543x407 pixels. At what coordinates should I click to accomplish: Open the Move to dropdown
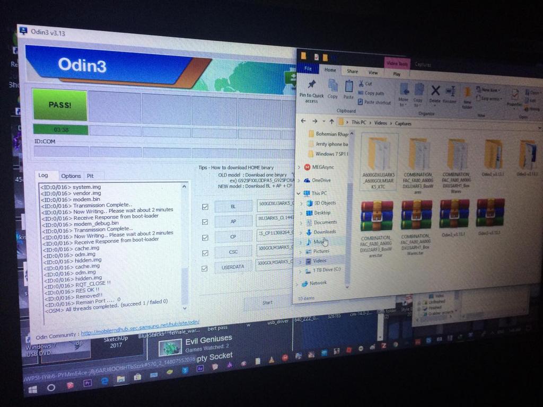(x=404, y=95)
